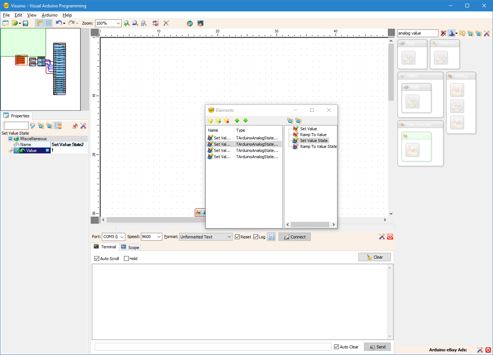Image resolution: width=493 pixels, height=355 pixels.
Task: Collapse all icon in Elements window right pane
Action: (x=298, y=121)
